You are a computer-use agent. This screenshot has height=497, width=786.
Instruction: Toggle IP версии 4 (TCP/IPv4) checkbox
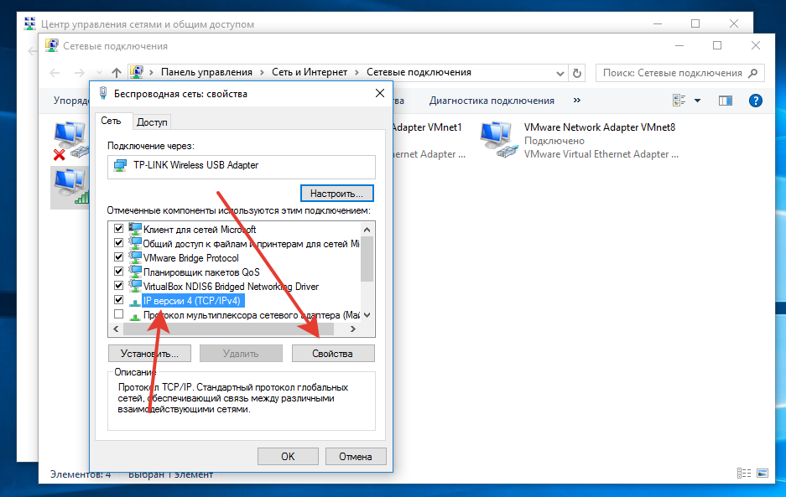coord(119,300)
